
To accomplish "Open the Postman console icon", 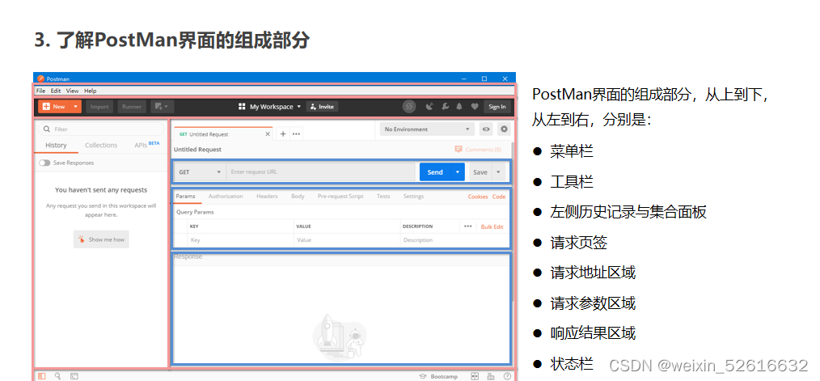I will (74, 376).
